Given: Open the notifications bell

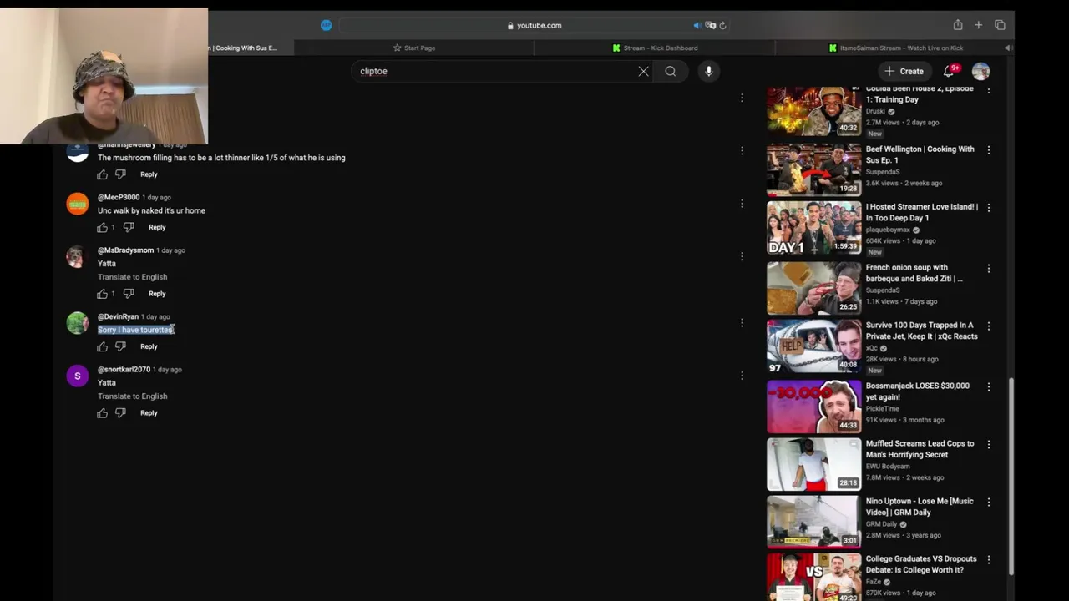Looking at the screenshot, I should pyautogui.click(x=950, y=71).
